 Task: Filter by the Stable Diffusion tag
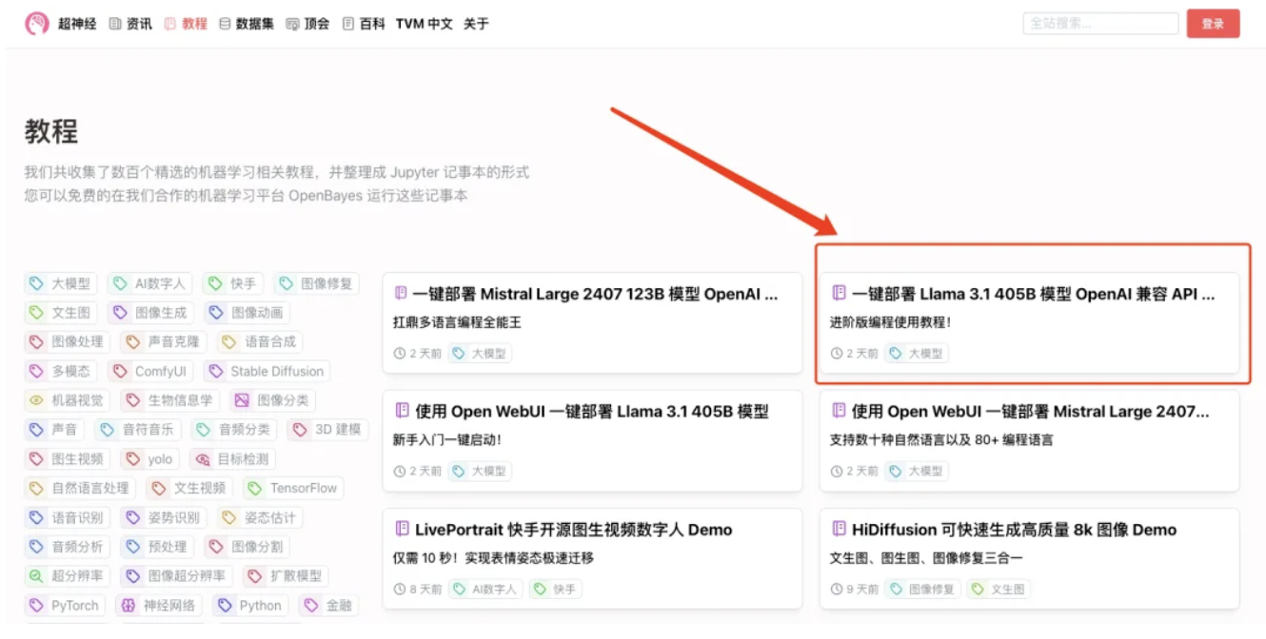(267, 372)
